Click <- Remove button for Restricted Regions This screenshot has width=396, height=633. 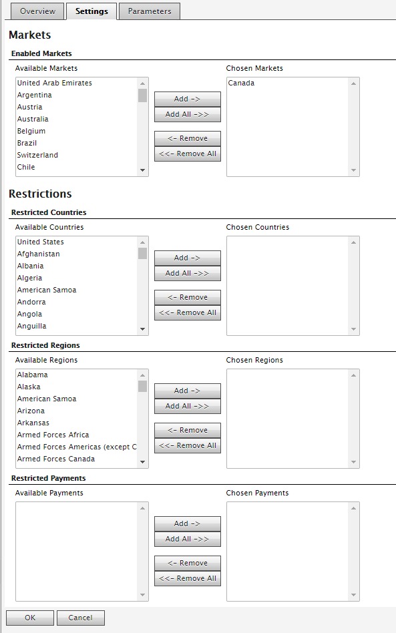(187, 430)
